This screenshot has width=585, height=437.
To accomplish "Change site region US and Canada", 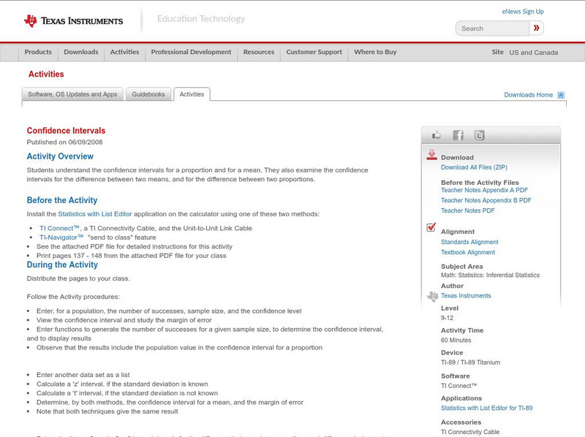I will click(534, 53).
